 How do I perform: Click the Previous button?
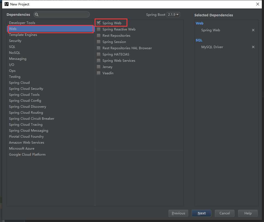tap(178, 213)
